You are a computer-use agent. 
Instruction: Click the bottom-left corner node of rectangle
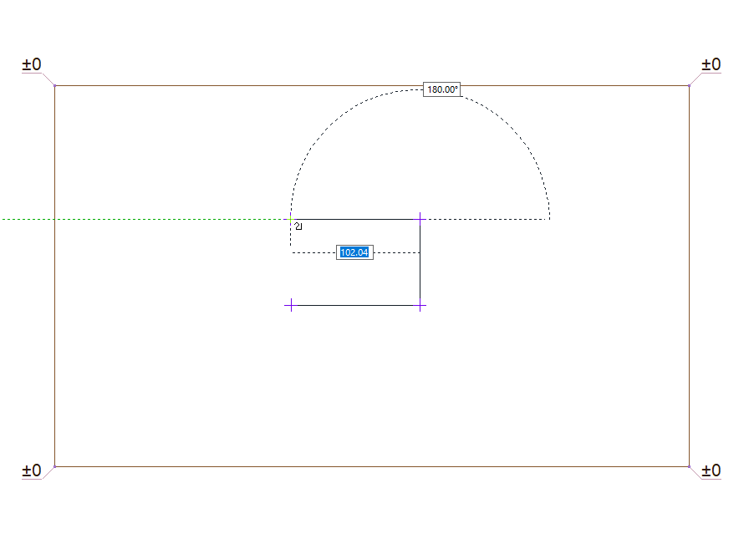pos(55,466)
